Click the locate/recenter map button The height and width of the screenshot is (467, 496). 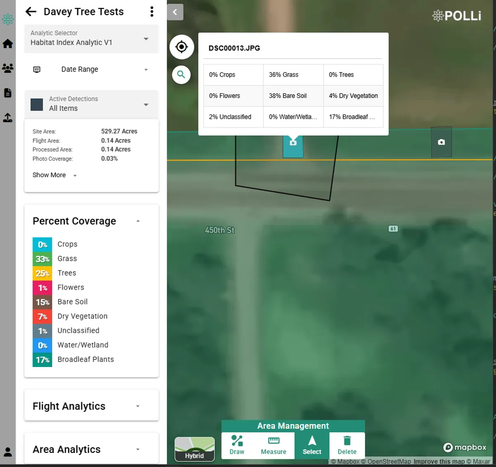(181, 47)
